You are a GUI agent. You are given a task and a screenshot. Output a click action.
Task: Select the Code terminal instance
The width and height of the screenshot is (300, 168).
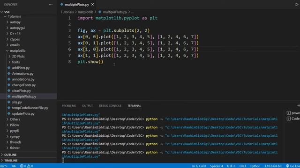coord(293,119)
